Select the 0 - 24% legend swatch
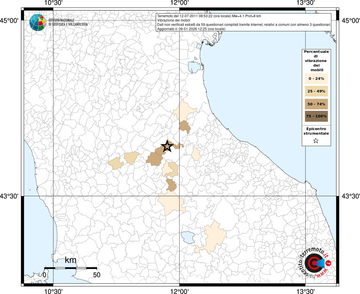Viewport: 360px width, 294px height. pos(316,78)
